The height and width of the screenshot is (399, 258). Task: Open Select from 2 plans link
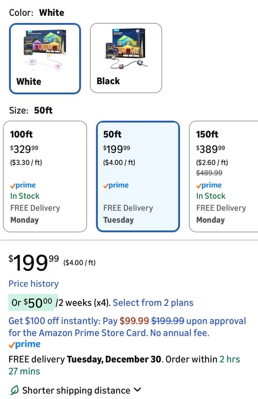(153, 303)
